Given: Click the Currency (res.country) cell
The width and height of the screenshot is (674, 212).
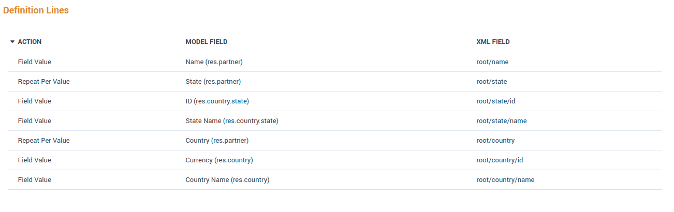Looking at the screenshot, I should point(219,160).
